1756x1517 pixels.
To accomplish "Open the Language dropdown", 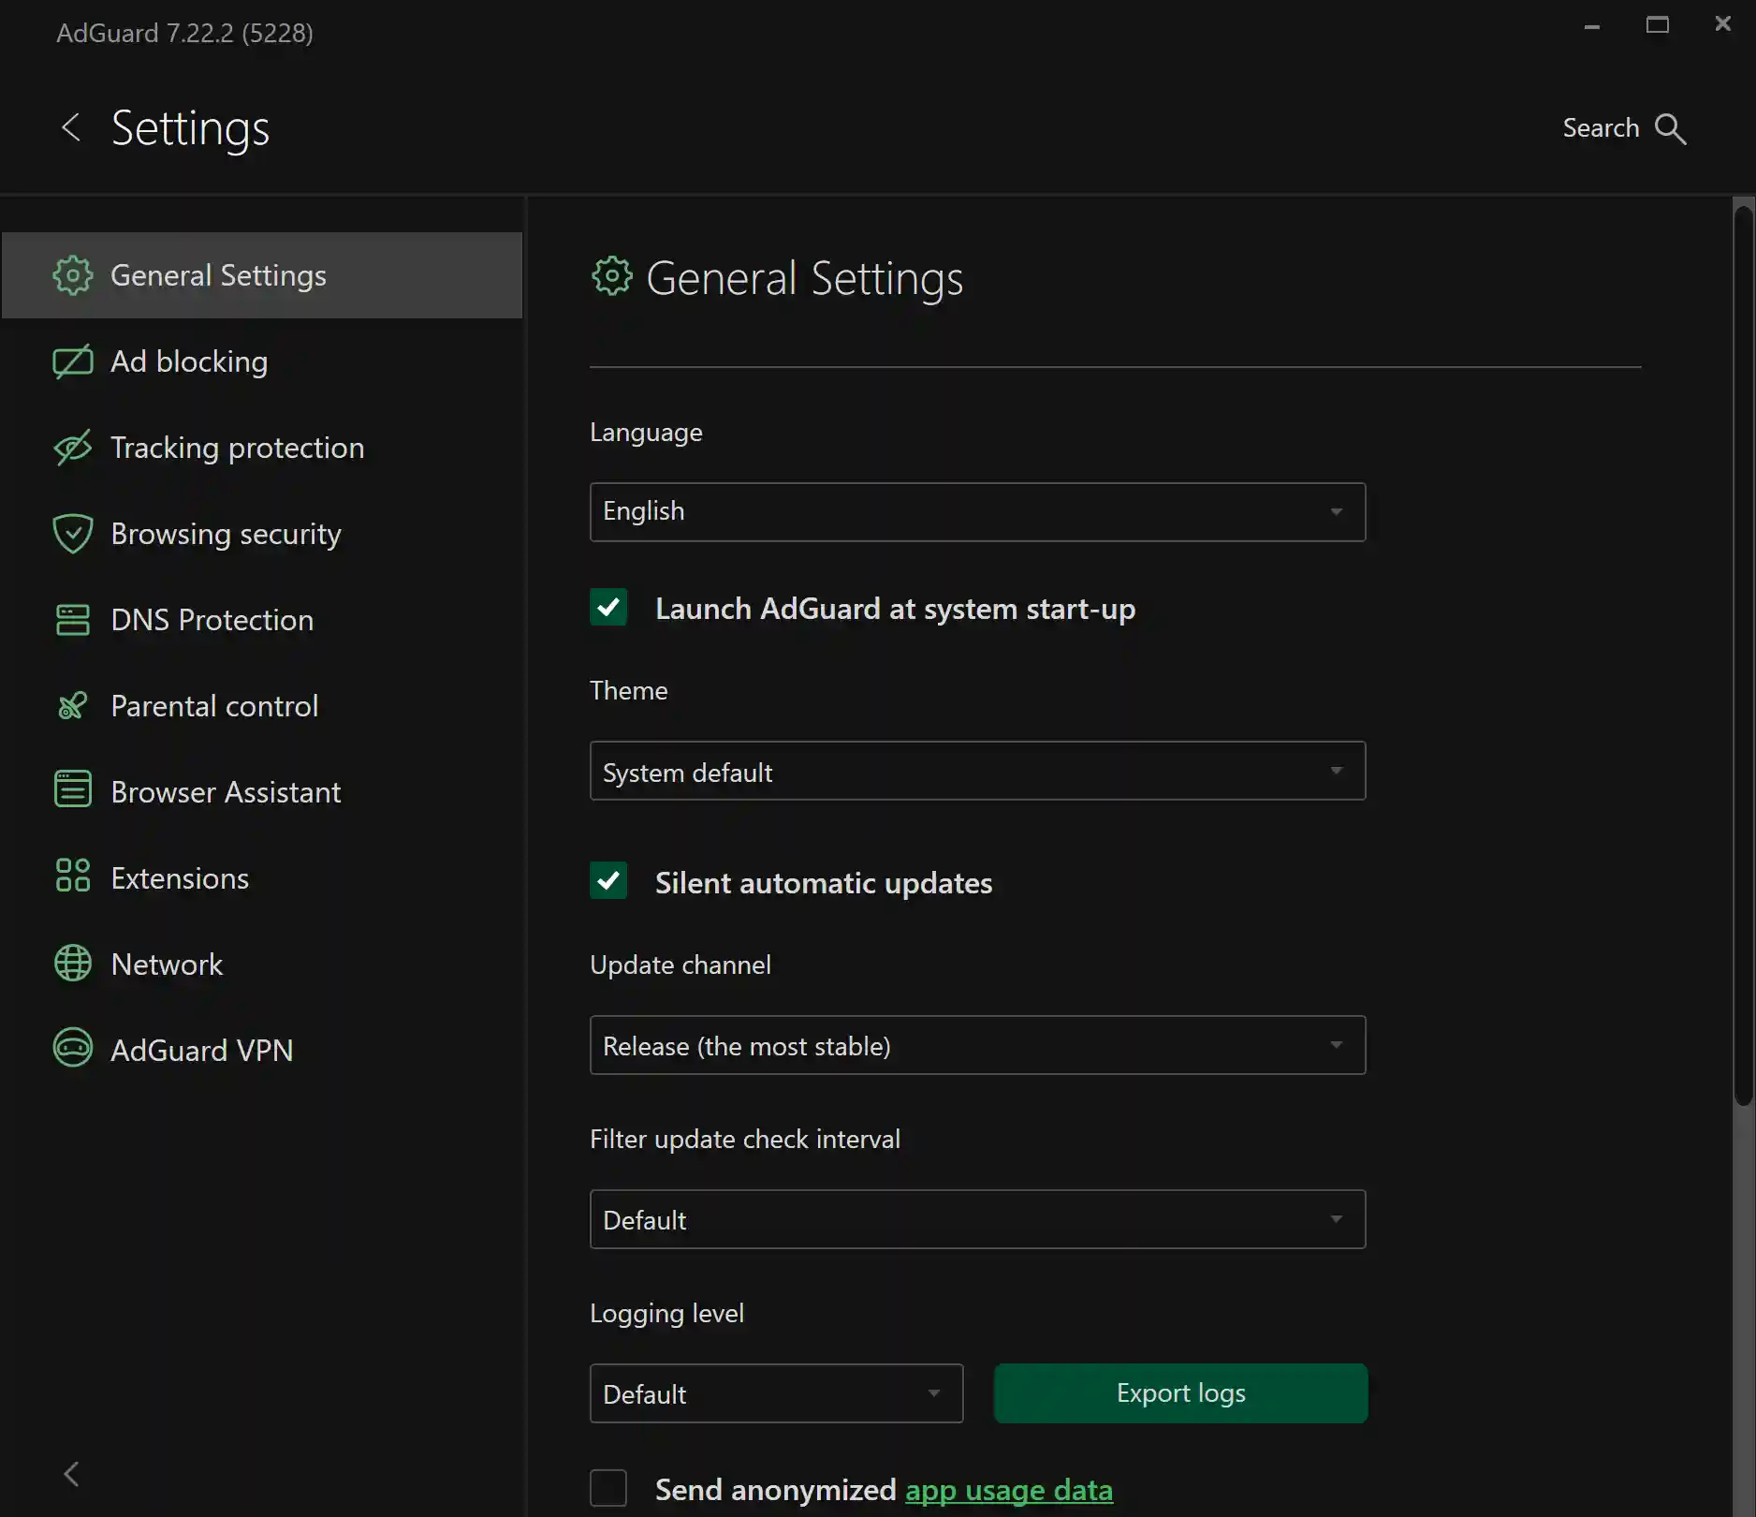I will [x=976, y=512].
